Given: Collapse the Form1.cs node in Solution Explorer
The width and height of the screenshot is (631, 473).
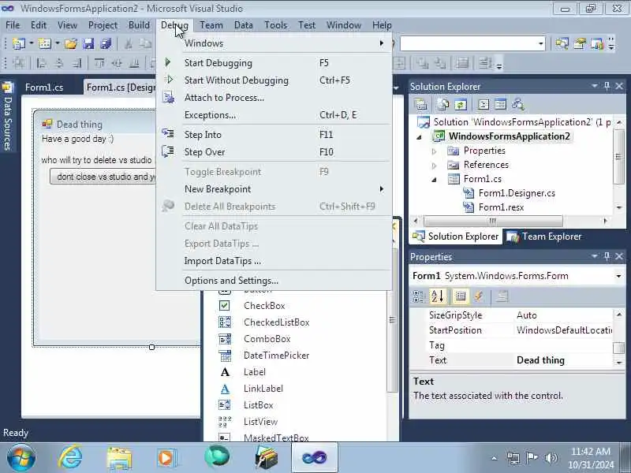Looking at the screenshot, I should pos(435,180).
